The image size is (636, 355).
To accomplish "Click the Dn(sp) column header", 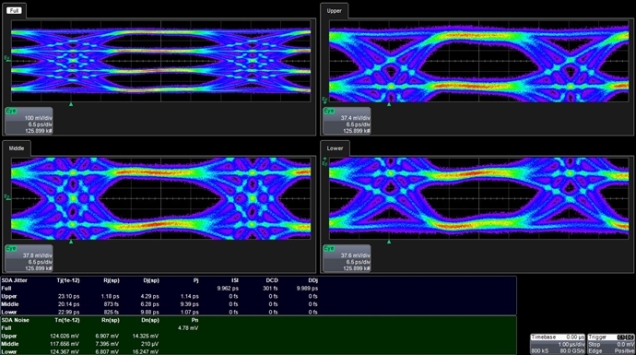I will (150, 320).
